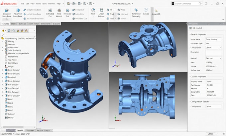Open the Window menu
The height and width of the screenshot is (136, 226).
pos(52,4)
